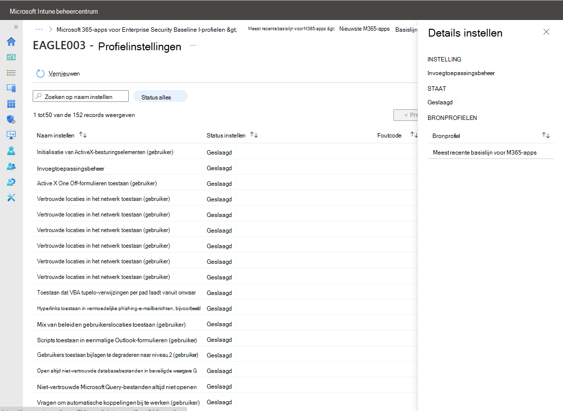This screenshot has width=563, height=411.
Task: Open Nieuwste M365-apps breadcrumb link
Action: click(365, 29)
